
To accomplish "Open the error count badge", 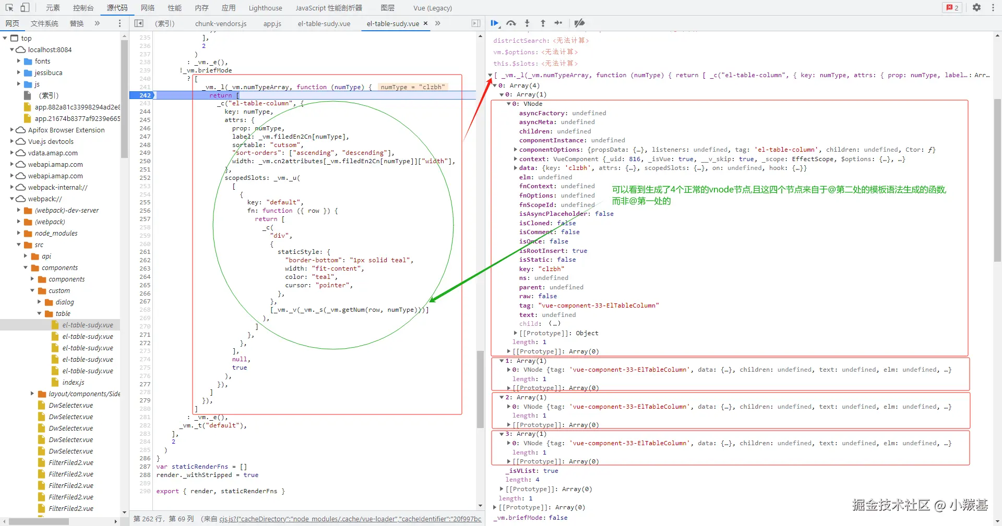I will pos(952,7).
